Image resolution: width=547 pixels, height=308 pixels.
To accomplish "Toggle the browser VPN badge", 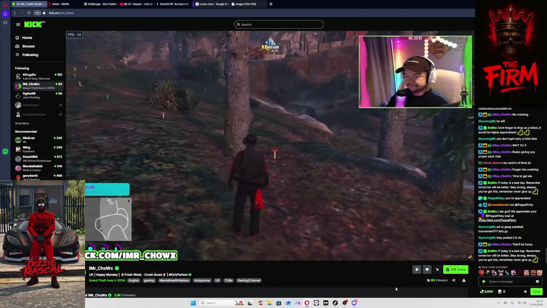I will click(37, 13).
